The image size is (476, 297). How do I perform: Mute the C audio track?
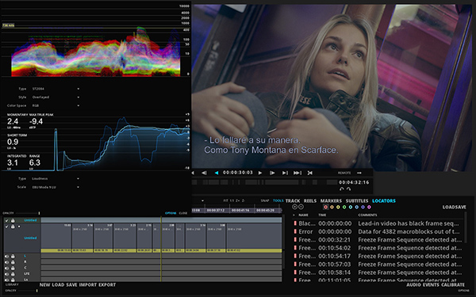click(x=6, y=268)
